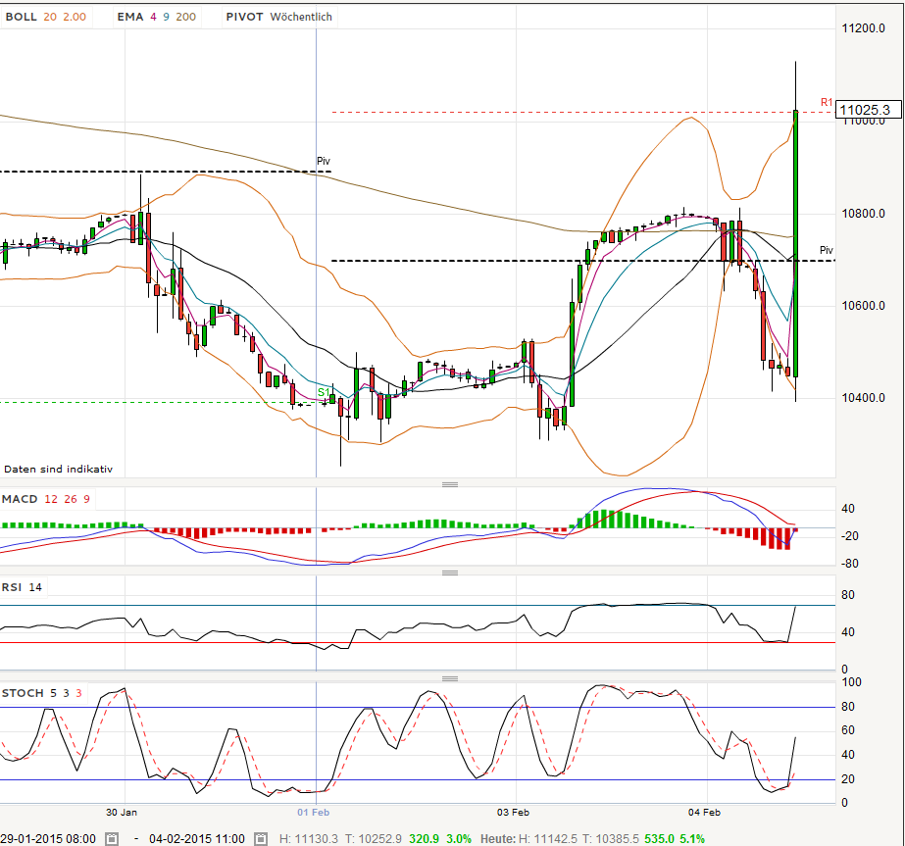Screen dimensions: 905x846
Task: Click the T: 10252.9 low value
Action: pos(373,838)
